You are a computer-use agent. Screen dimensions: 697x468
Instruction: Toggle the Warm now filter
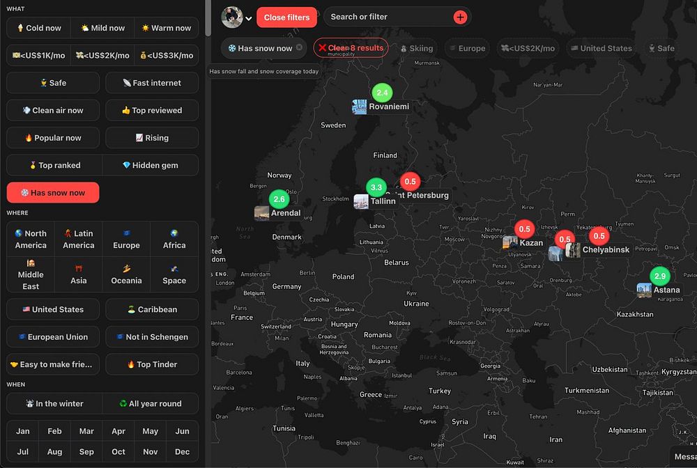click(x=167, y=28)
